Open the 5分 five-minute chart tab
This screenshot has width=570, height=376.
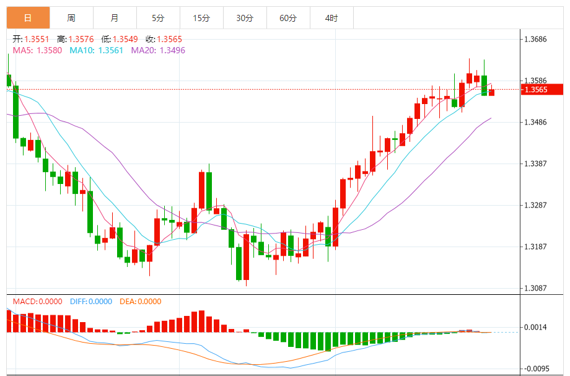(158, 18)
